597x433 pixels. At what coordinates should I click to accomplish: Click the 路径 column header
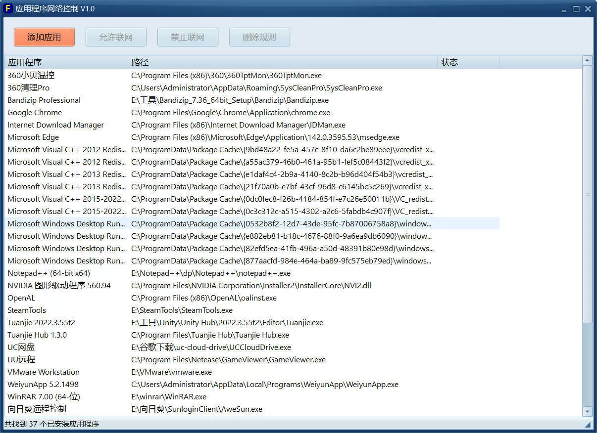(282, 62)
